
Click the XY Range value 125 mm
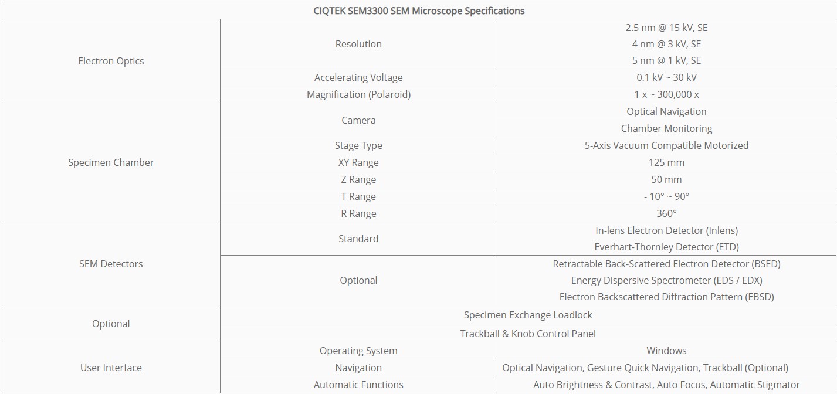point(666,162)
